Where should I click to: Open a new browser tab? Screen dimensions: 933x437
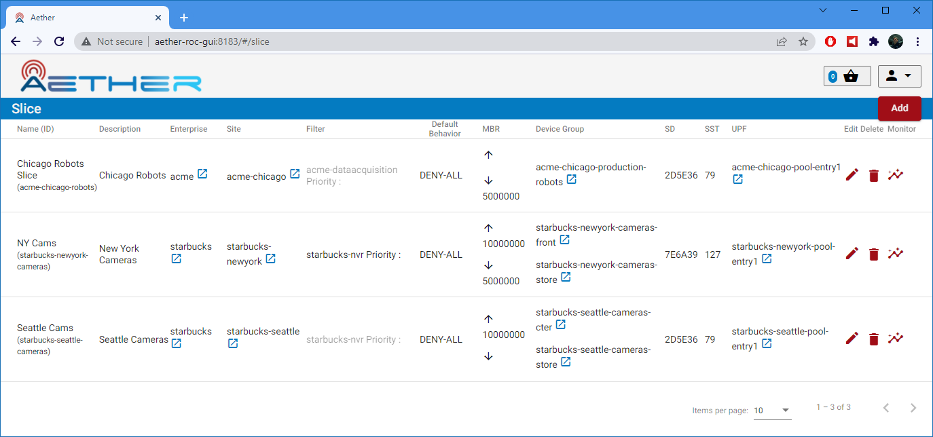183,17
